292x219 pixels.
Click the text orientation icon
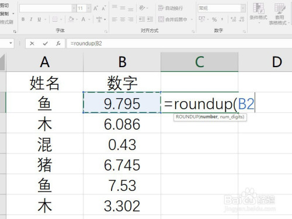click(x=142, y=8)
